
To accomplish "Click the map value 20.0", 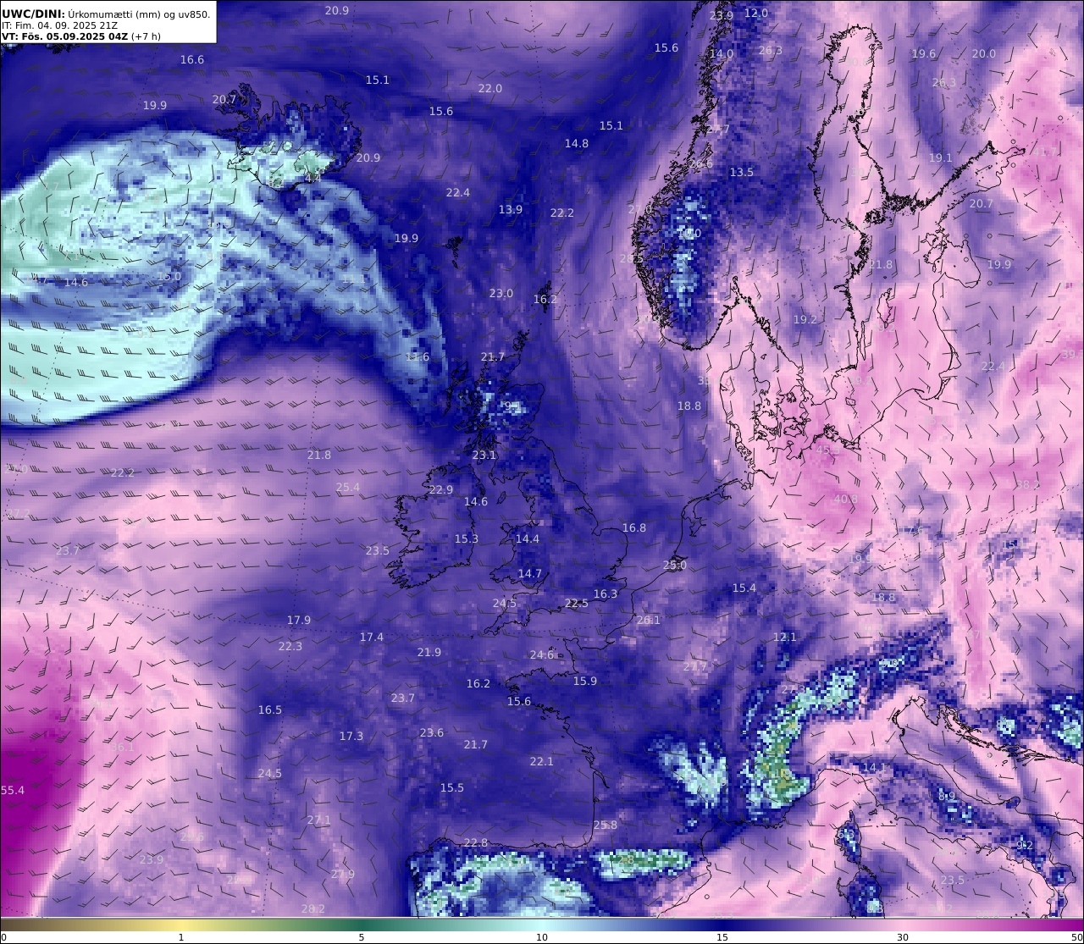I will click(984, 54).
